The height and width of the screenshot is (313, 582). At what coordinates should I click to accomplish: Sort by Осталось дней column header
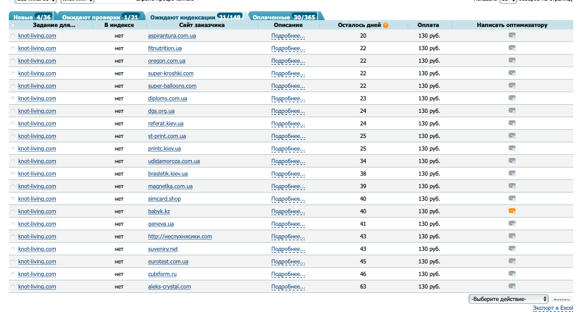[359, 25]
